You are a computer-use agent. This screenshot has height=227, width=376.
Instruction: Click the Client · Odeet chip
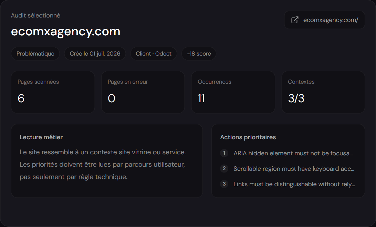tap(154, 54)
